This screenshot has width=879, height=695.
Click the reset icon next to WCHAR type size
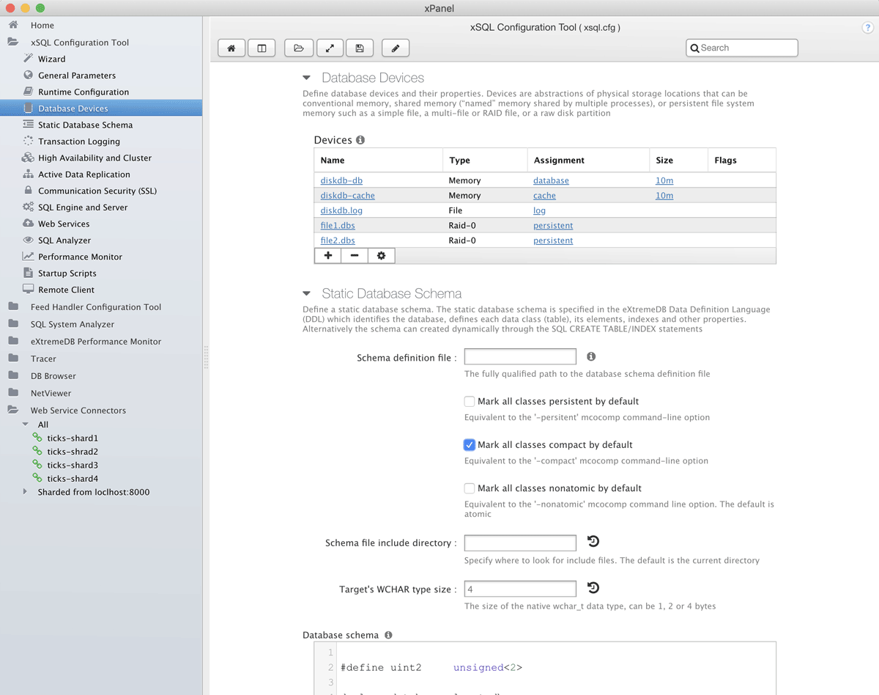pos(592,588)
